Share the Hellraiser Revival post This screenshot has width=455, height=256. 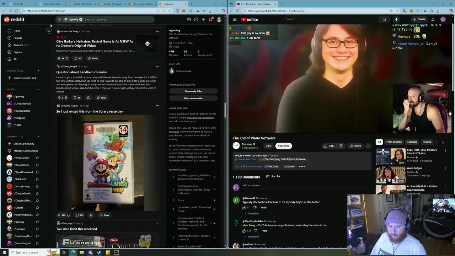(x=92, y=58)
